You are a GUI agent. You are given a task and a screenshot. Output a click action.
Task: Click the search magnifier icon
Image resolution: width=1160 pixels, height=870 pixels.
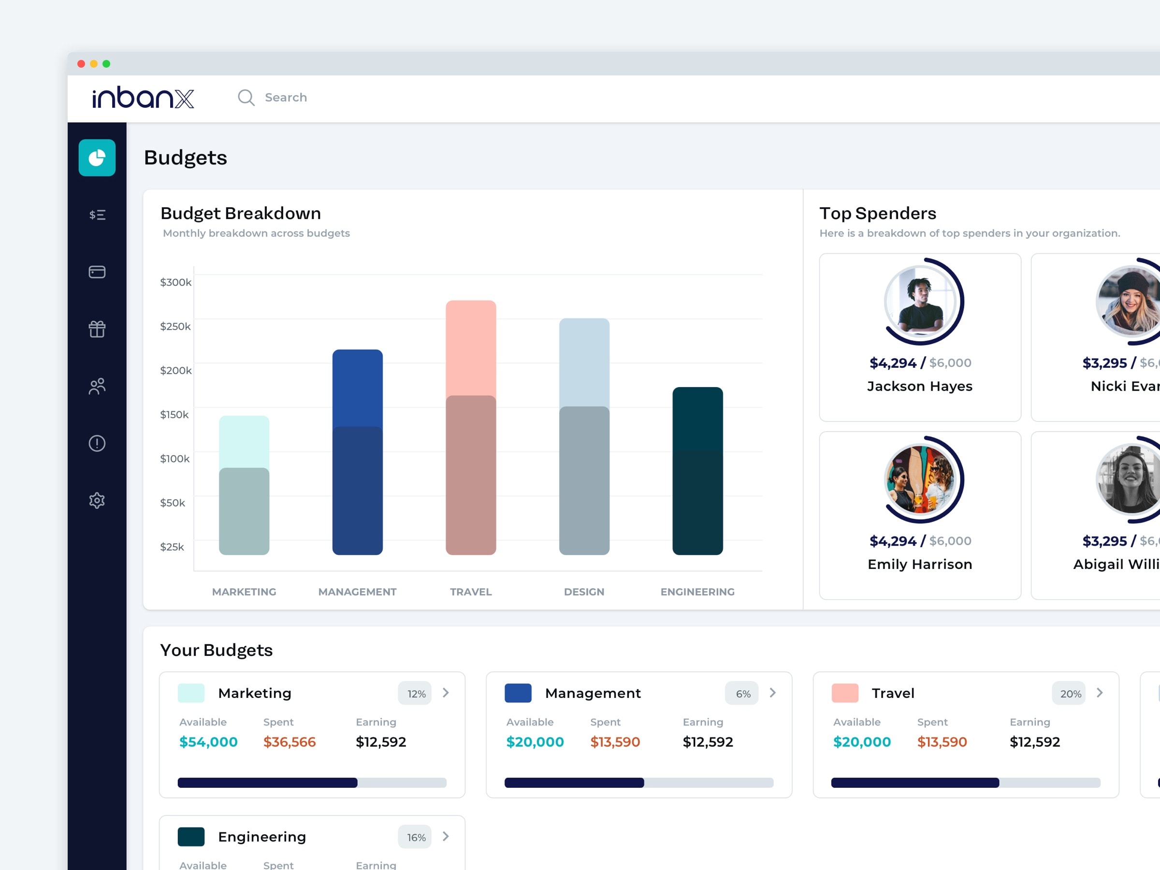tap(246, 98)
